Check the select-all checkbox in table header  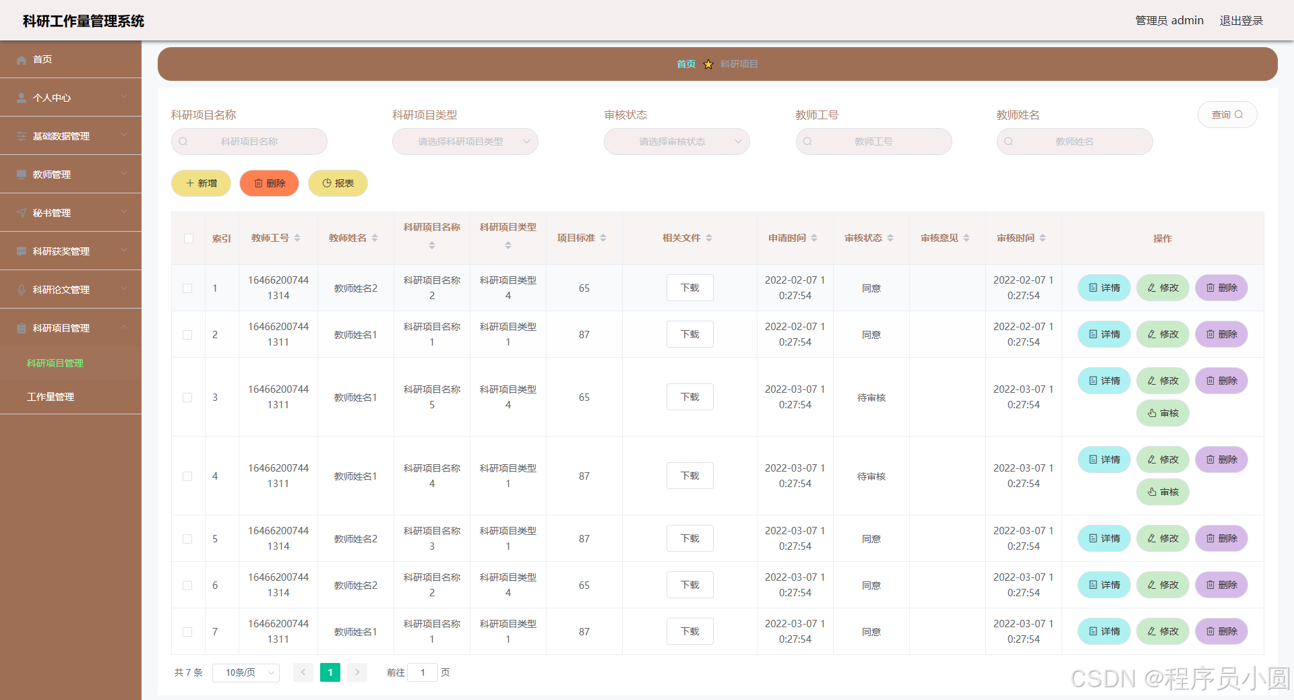(188, 238)
